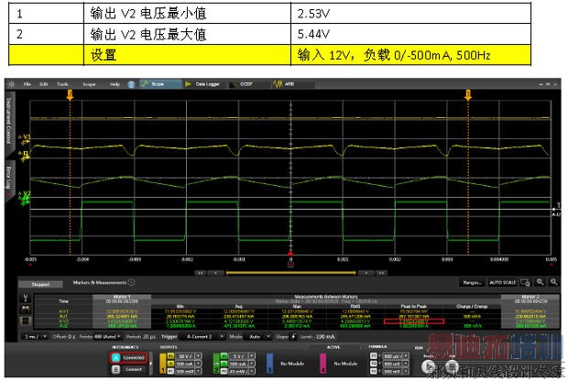Click the zoom out magnifier icon
Image resolution: width=568 pixels, height=381 pixels.
tap(554, 282)
